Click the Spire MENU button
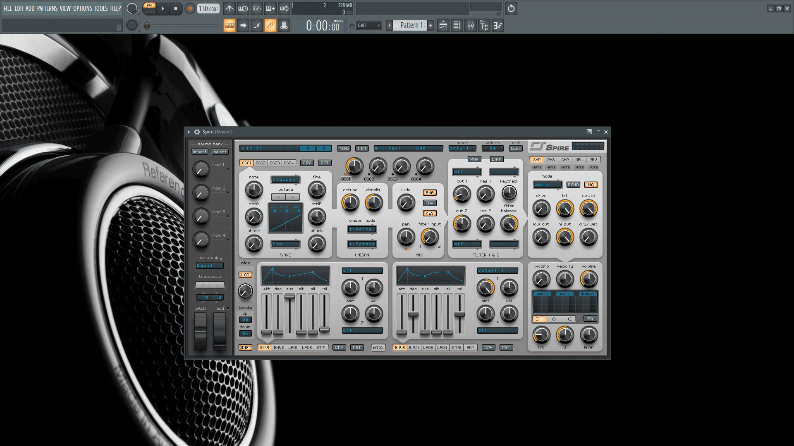Screen dimensions: 794x446 tap(344, 149)
